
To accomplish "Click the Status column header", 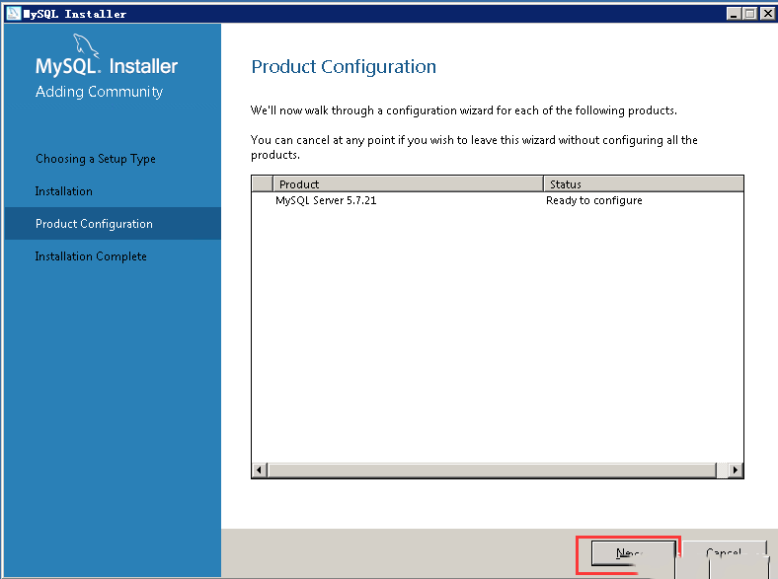I will click(x=644, y=183).
